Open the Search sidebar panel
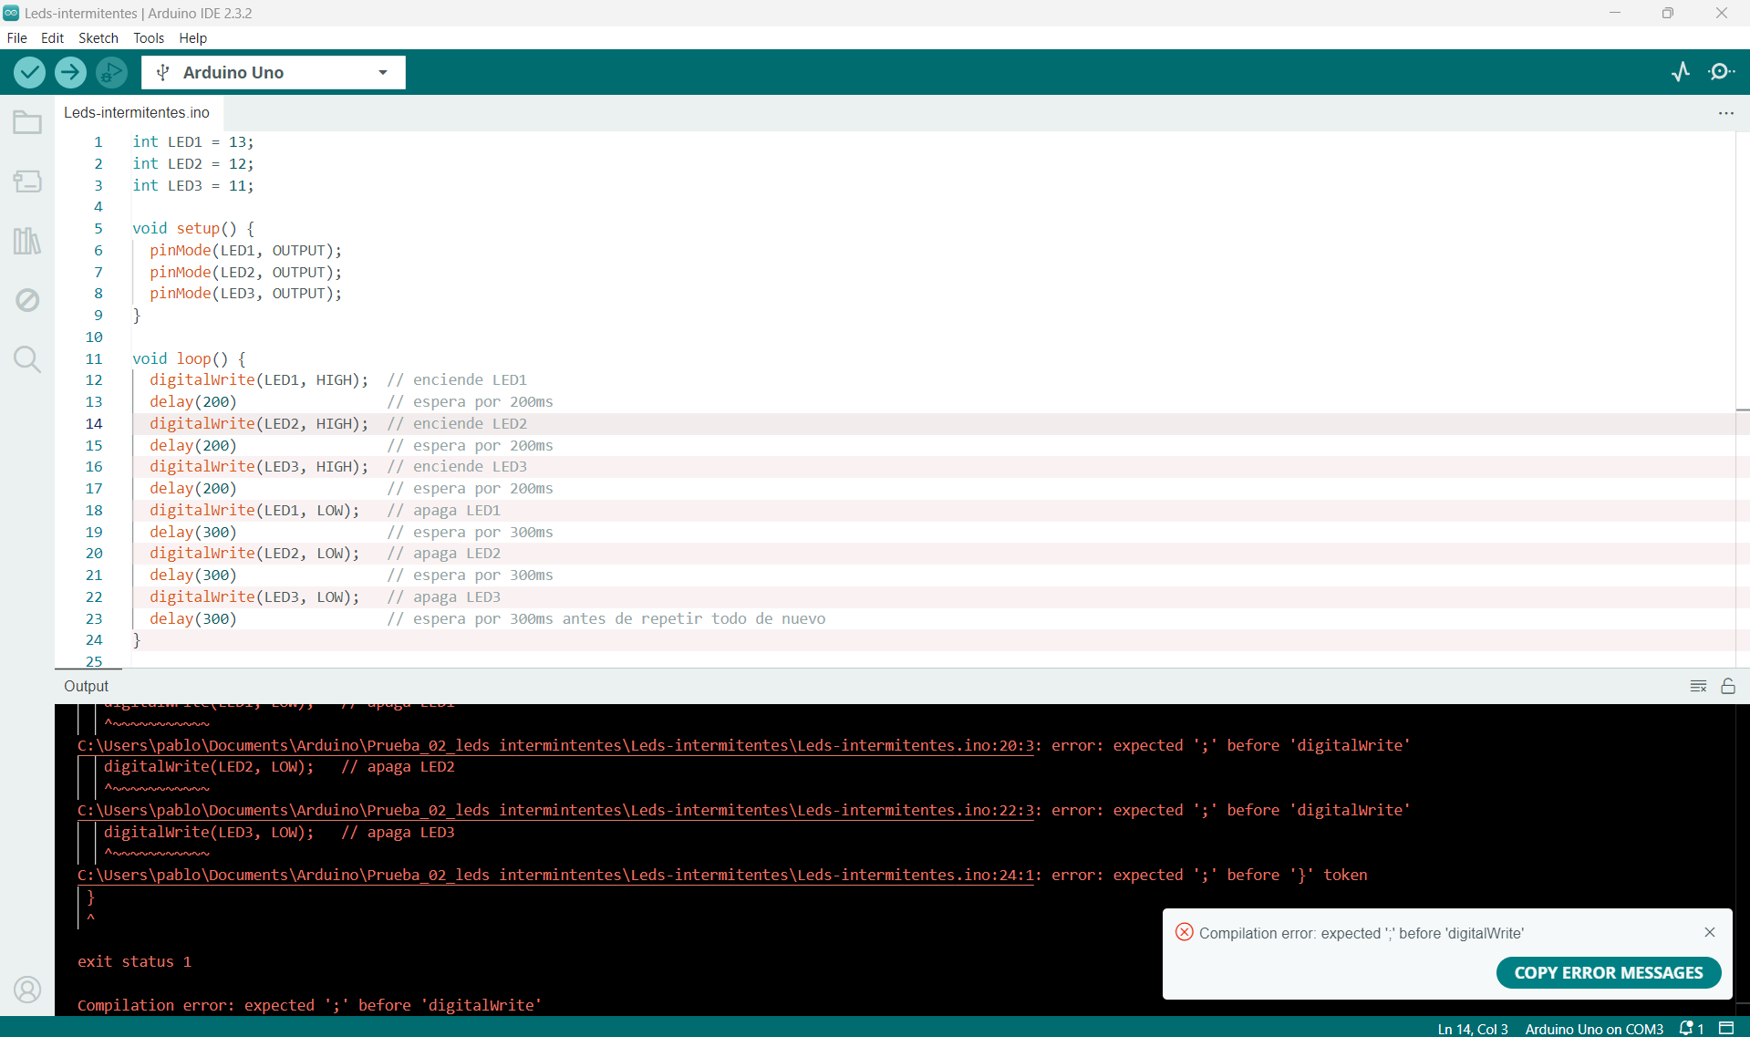Viewport: 1750px width, 1037px height. point(27,359)
